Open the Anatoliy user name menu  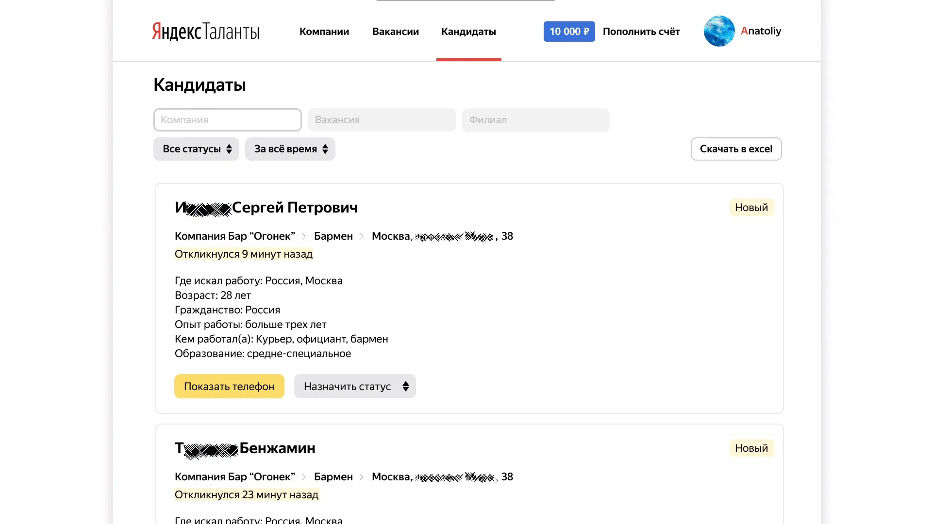pyautogui.click(x=761, y=31)
